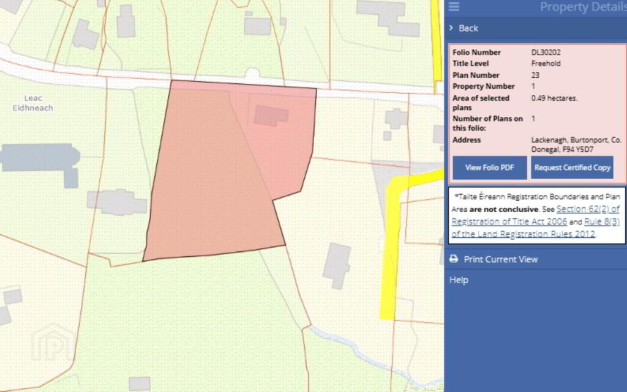Click the printer icon for Print Current View
Screen dimensions: 627x392
(x=454, y=259)
